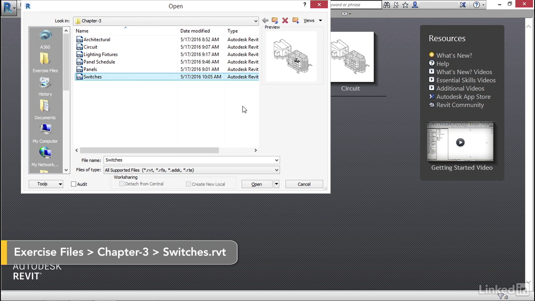
Task: Create a new folder in the dialog
Action: pyautogui.click(x=296, y=20)
